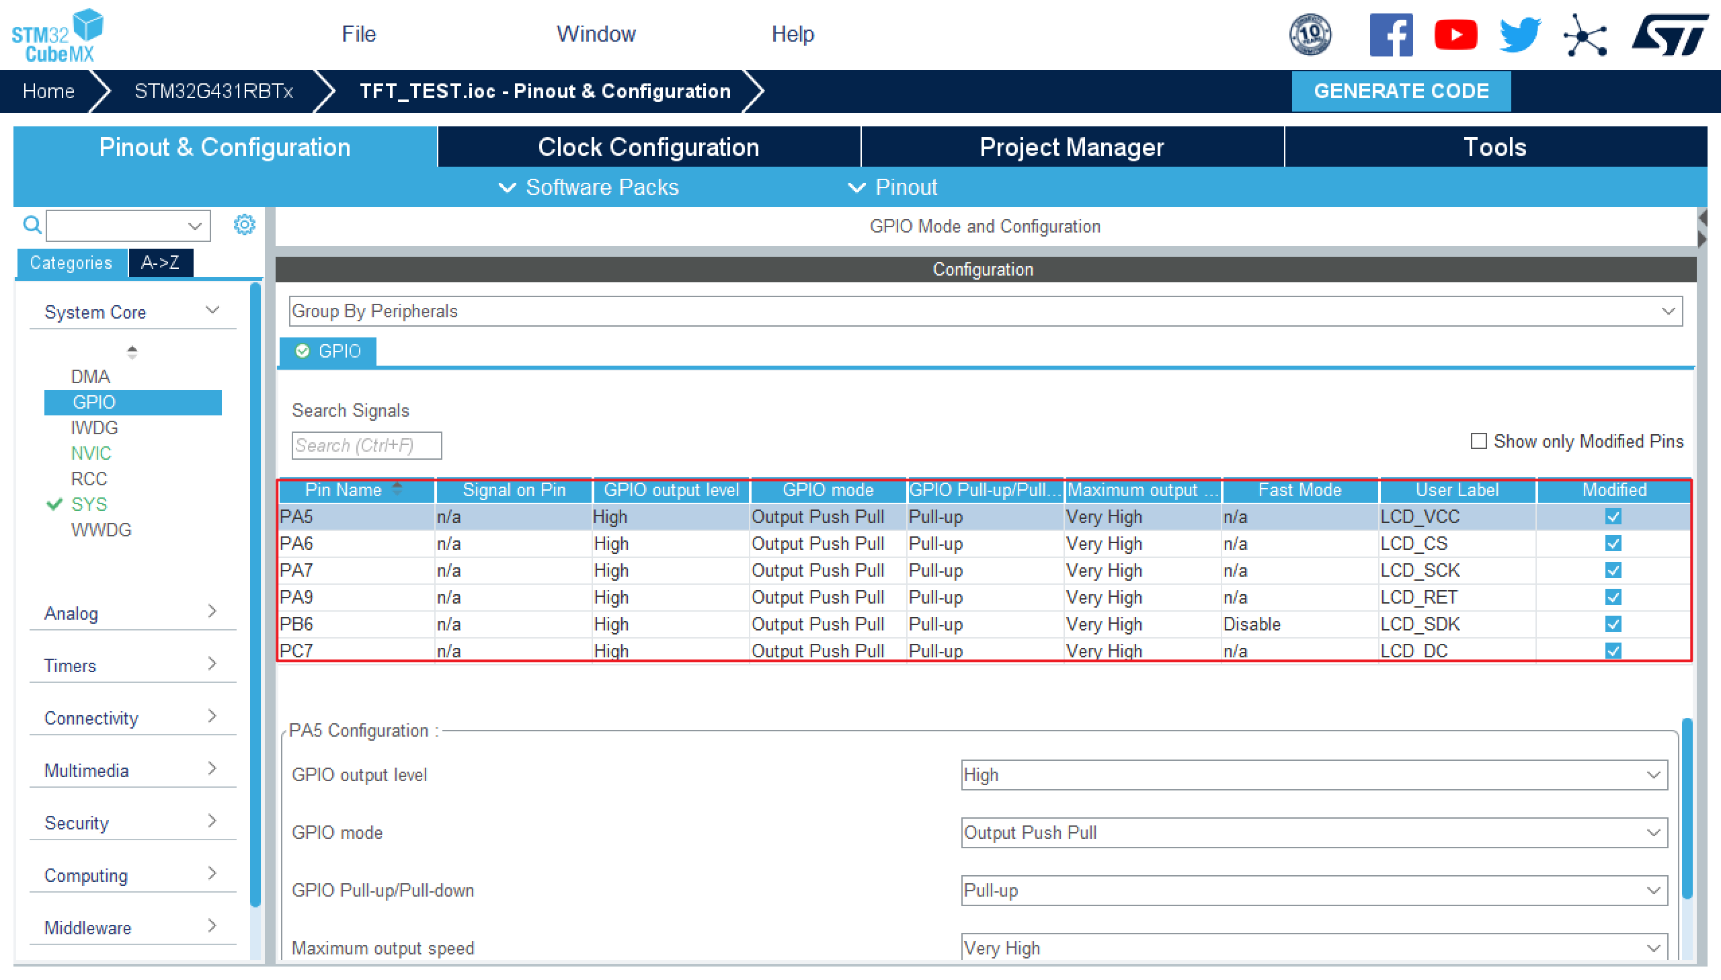Screen dimensions: 1721x980
Task: Click the ST logo icon
Action: [1671, 35]
